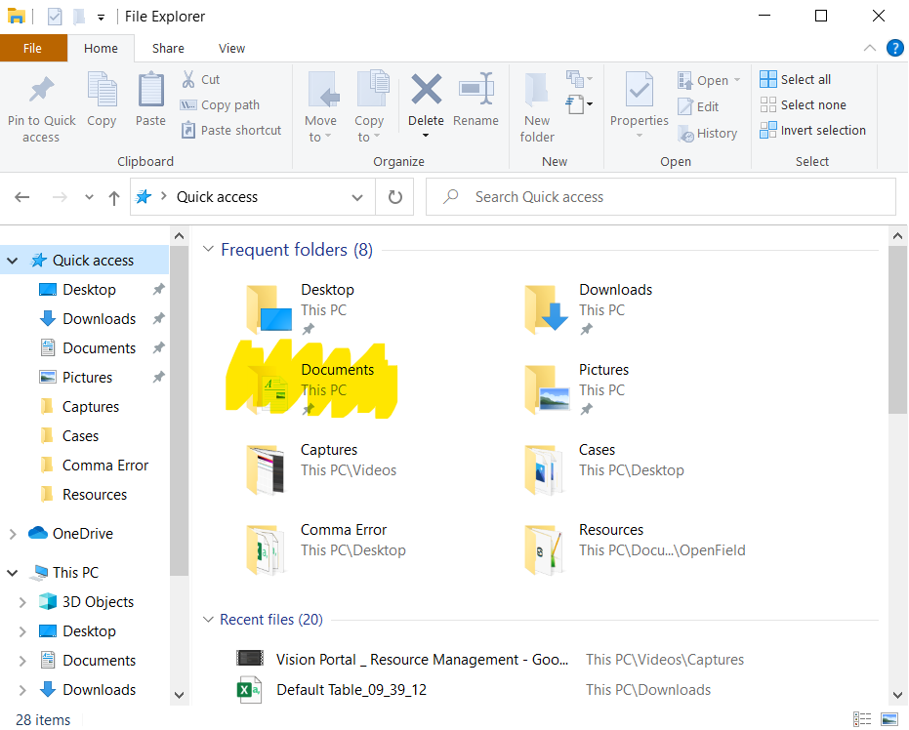Screen dimensions: 909x730
Task: Open the address bar history dropdown
Action: [x=357, y=197]
